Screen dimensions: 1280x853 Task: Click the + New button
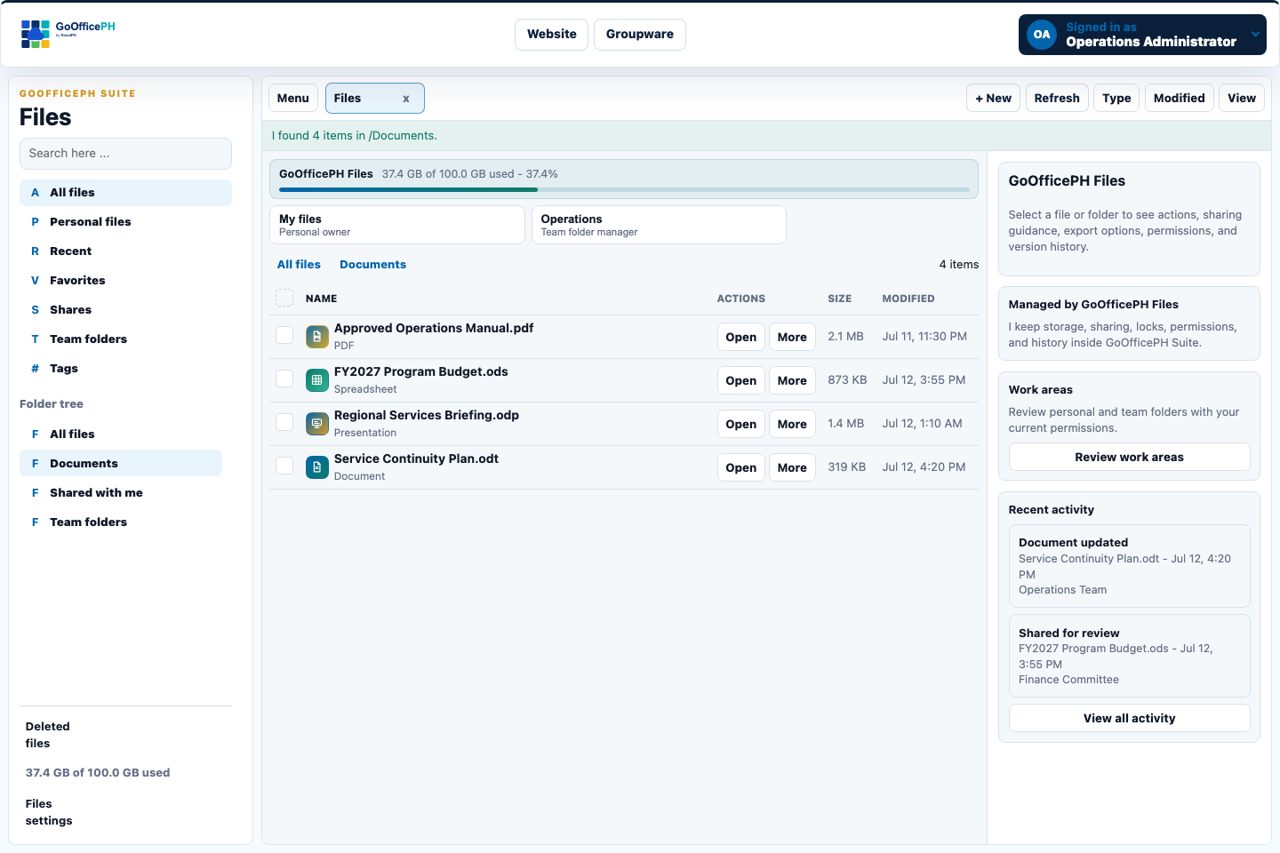click(993, 98)
